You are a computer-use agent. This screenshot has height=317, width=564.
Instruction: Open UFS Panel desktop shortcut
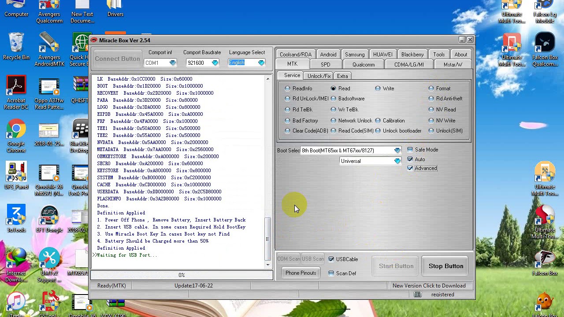(x=16, y=176)
